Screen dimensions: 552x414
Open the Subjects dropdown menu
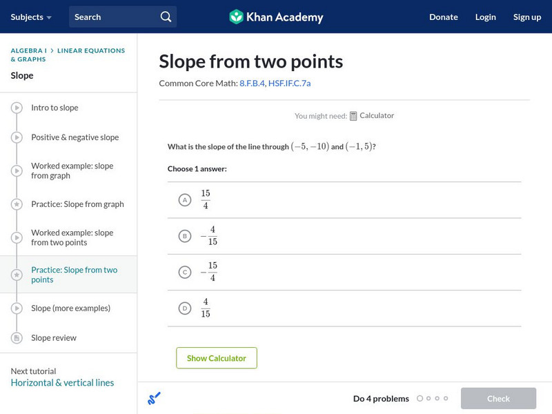point(31,17)
